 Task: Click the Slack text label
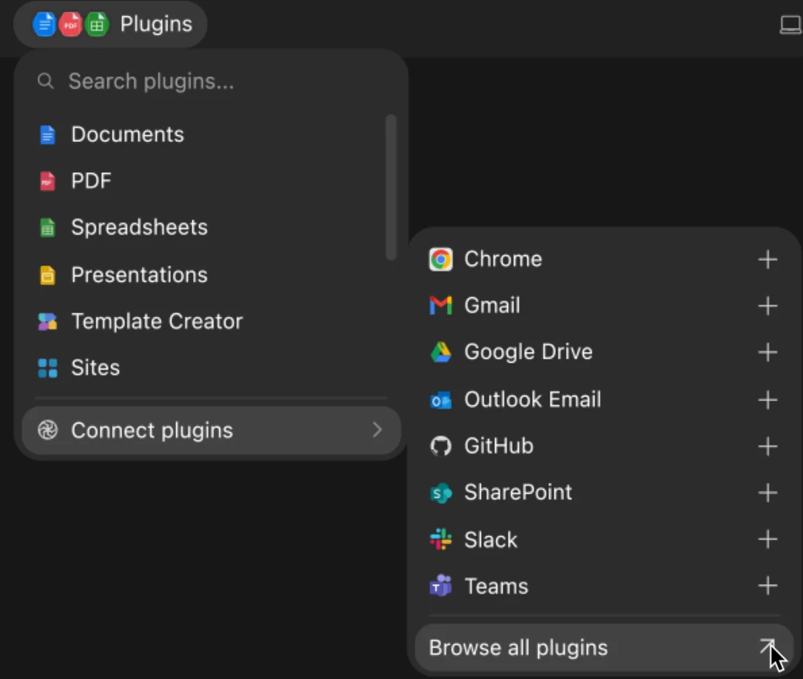[x=490, y=540]
